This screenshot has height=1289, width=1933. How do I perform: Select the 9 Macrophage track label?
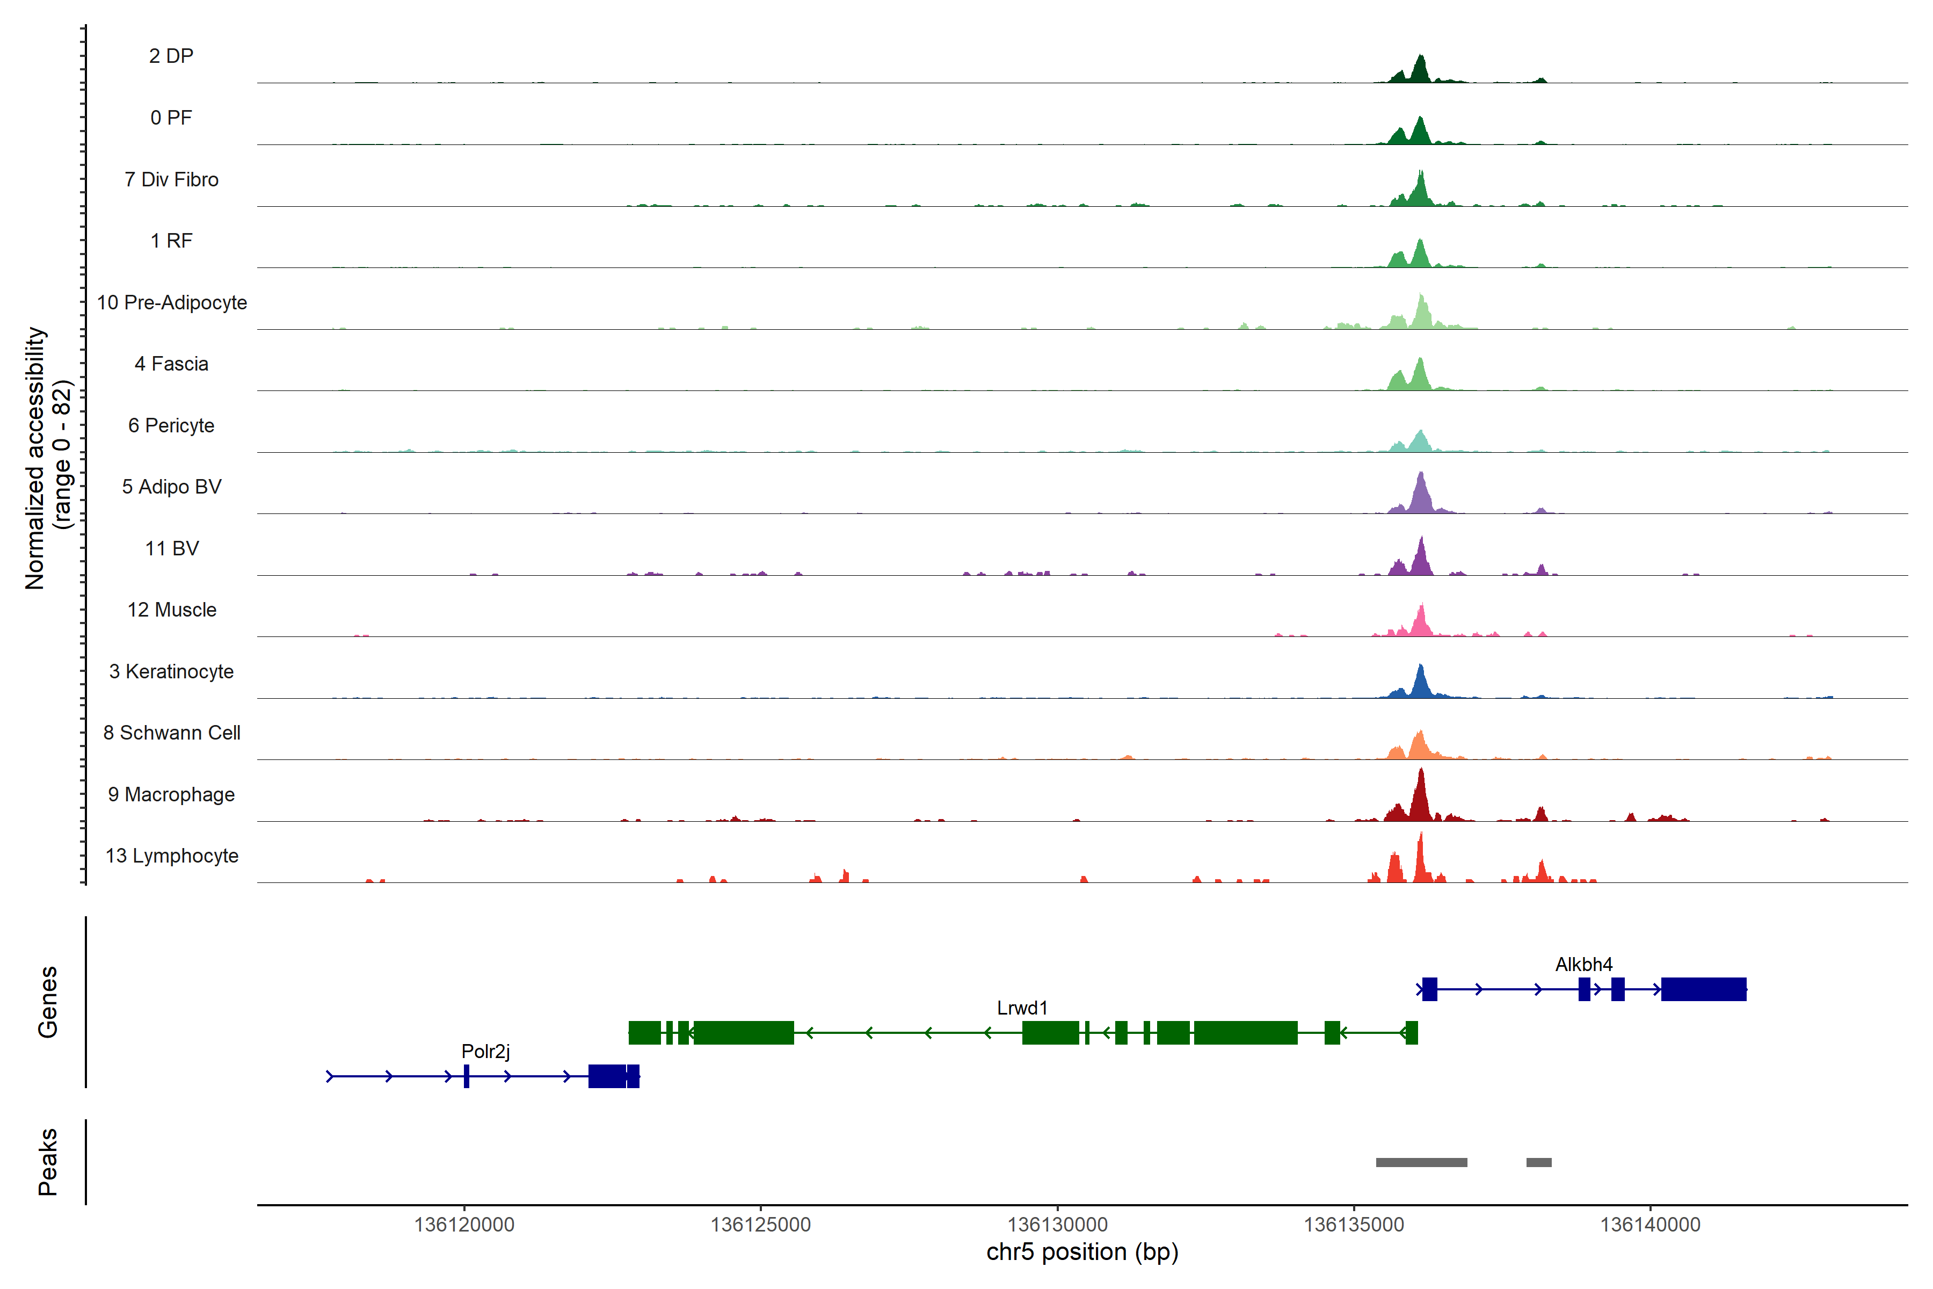tap(171, 794)
